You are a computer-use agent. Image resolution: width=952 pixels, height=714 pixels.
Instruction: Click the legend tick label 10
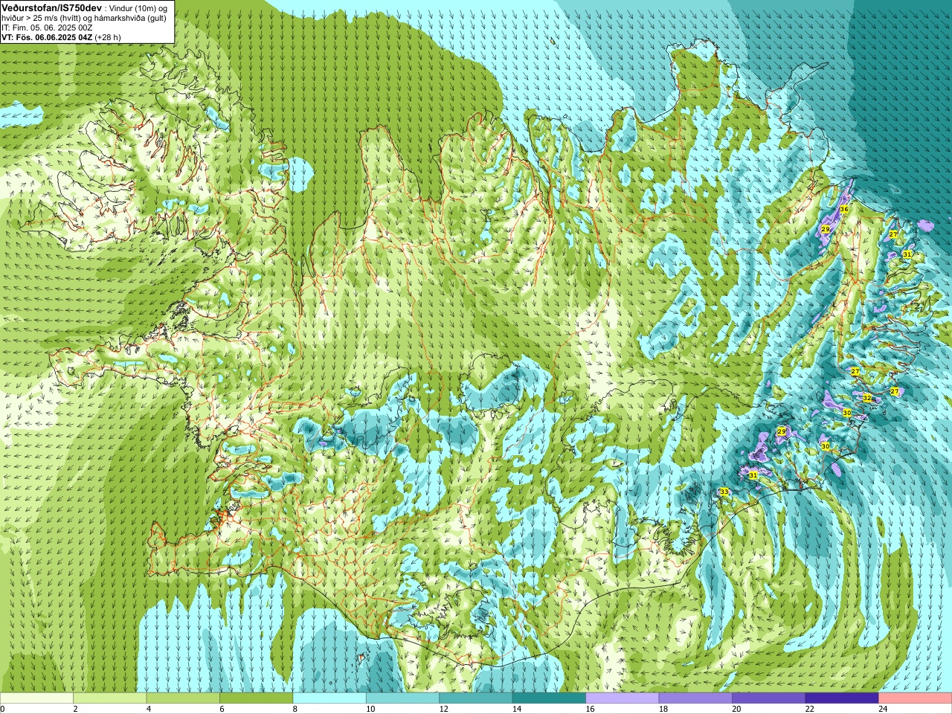[370, 709]
